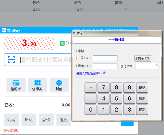Click the 扫电子卡F1 button

pyautogui.click(x=143, y=58)
